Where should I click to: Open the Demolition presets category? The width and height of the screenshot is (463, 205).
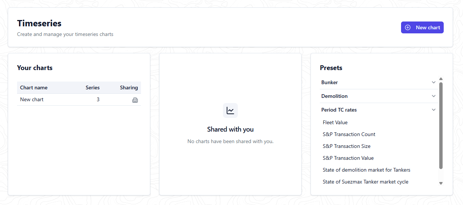[379, 96]
